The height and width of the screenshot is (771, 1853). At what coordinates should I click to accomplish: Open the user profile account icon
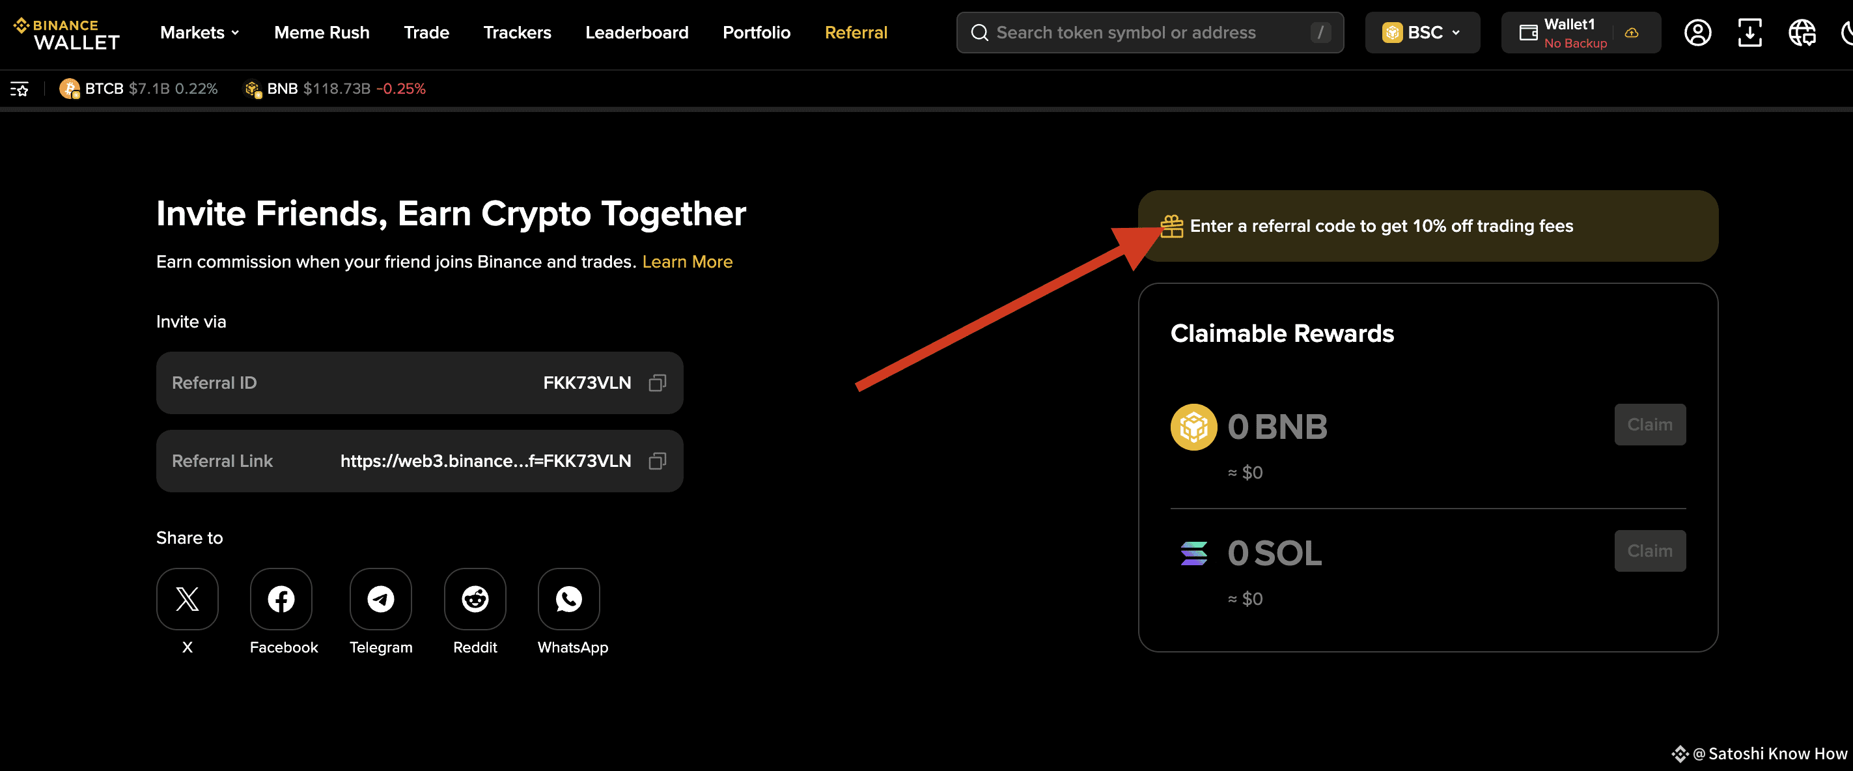pos(1697,33)
